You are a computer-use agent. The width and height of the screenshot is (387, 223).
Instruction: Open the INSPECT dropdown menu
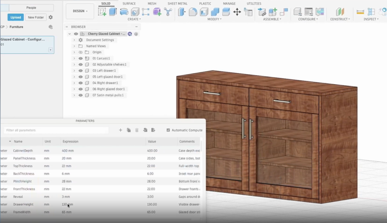tap(371, 19)
